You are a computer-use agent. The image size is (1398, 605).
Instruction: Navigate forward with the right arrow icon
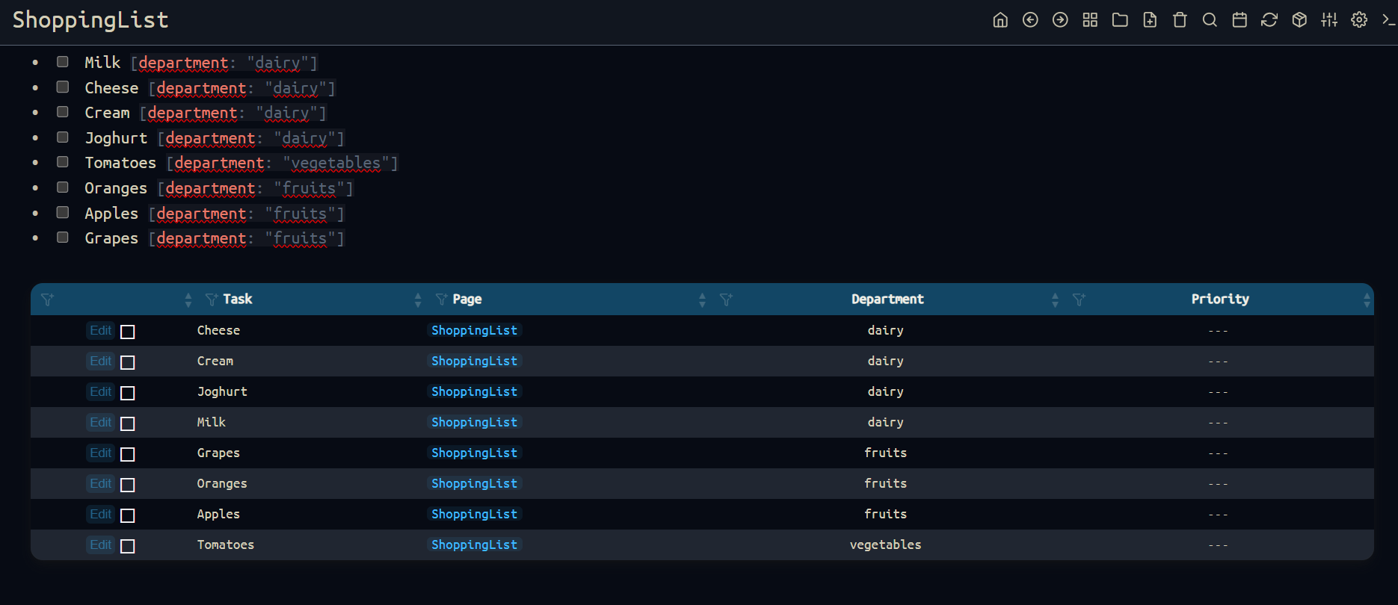(x=1060, y=20)
